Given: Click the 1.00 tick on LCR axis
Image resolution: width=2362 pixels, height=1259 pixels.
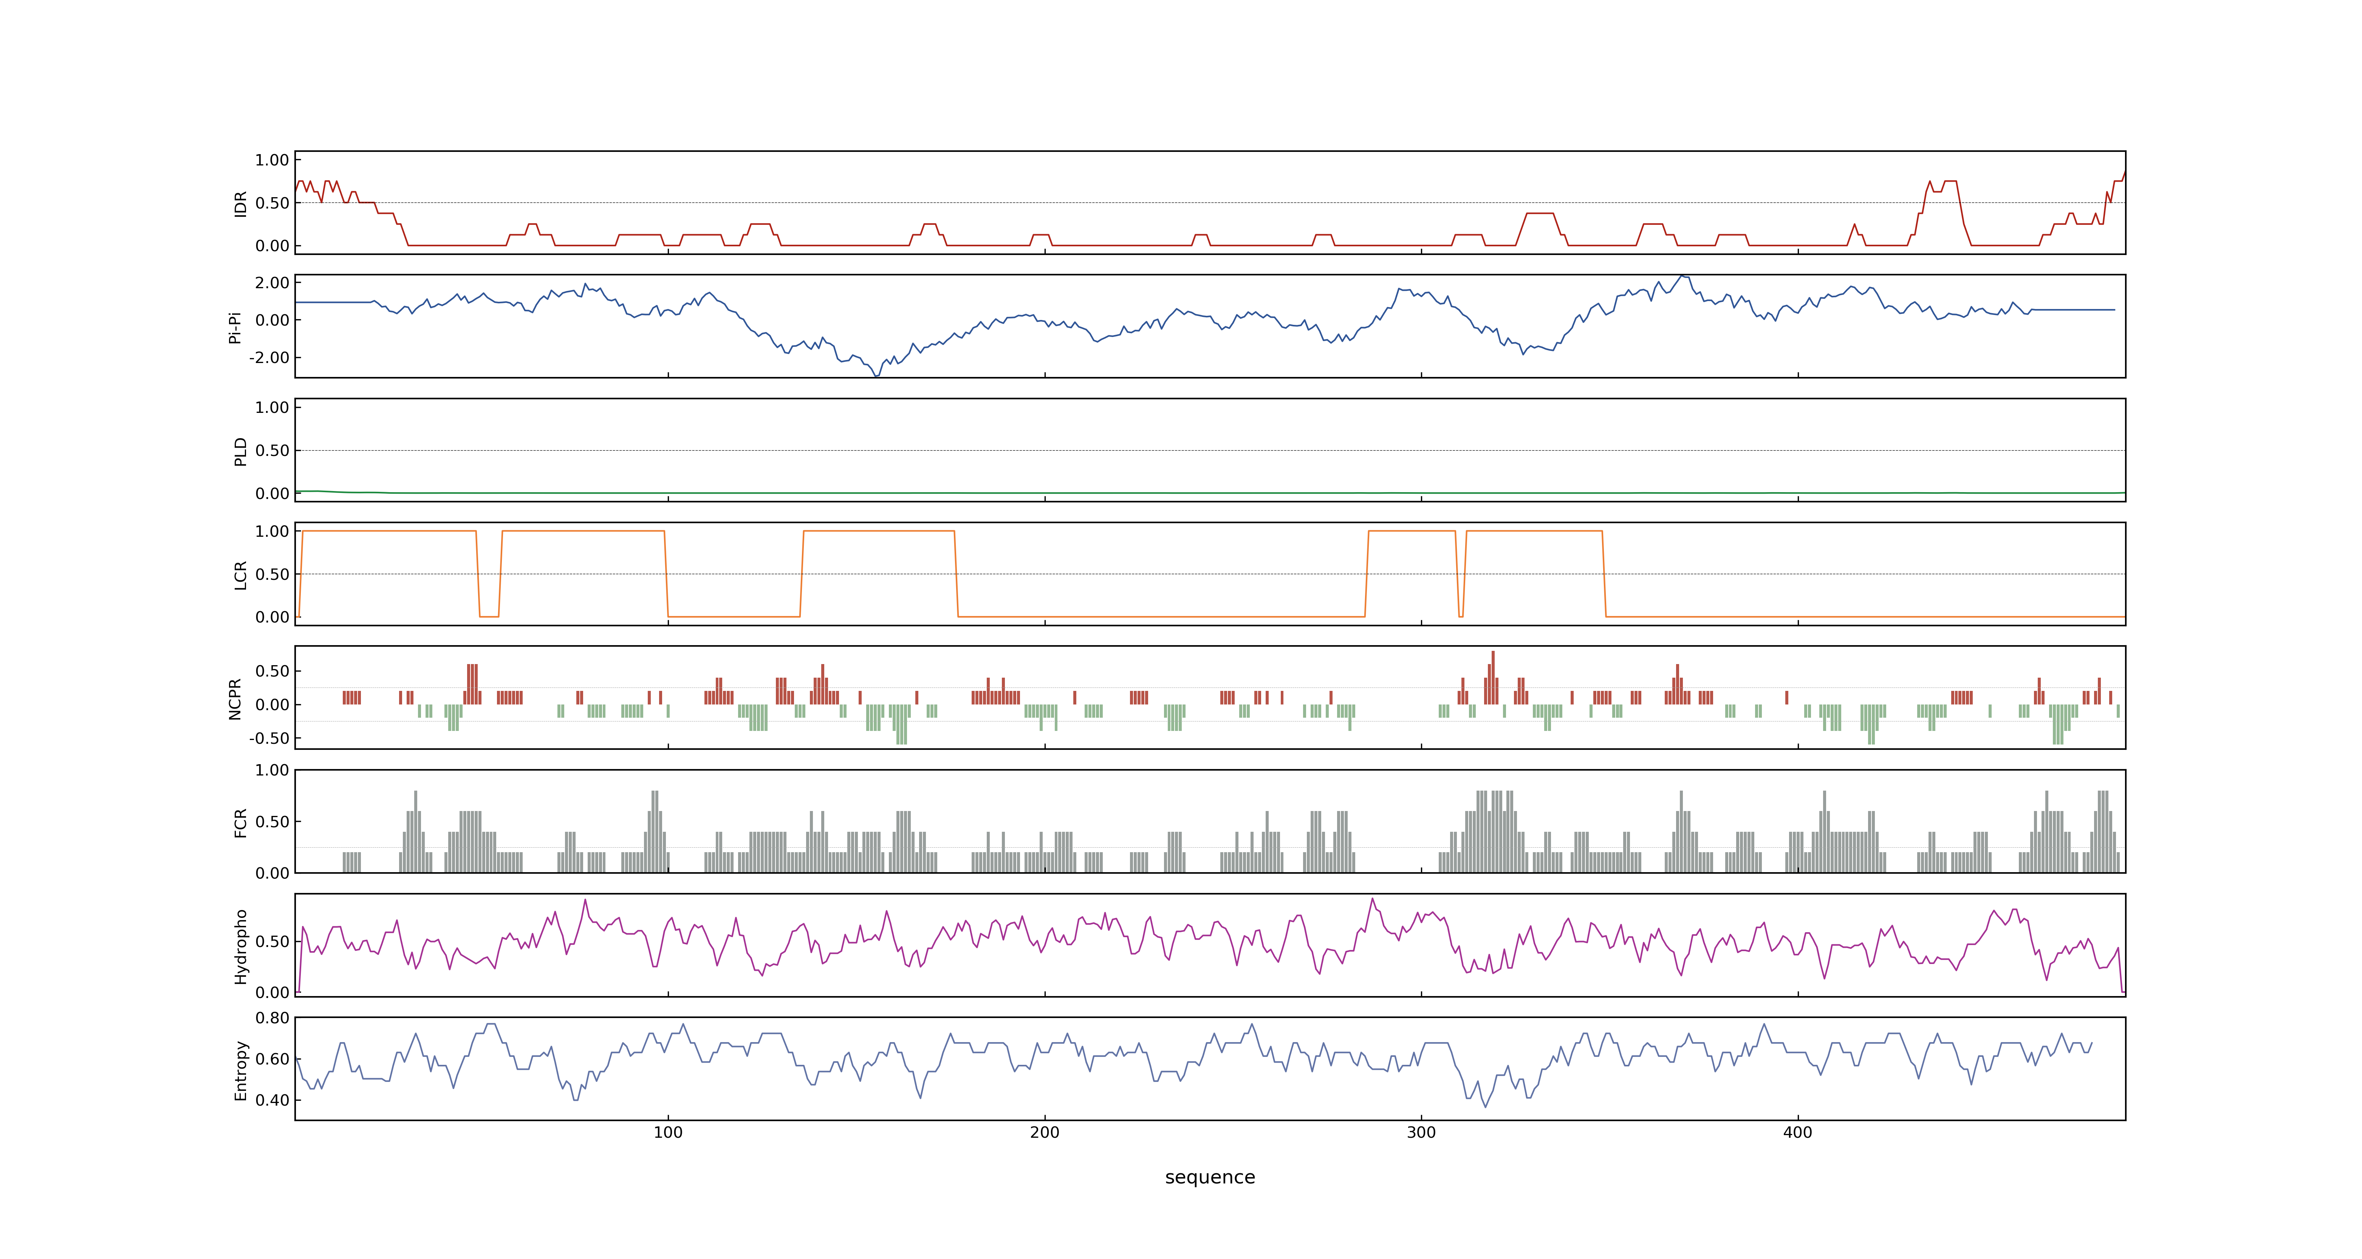Looking at the screenshot, I should 272,531.
